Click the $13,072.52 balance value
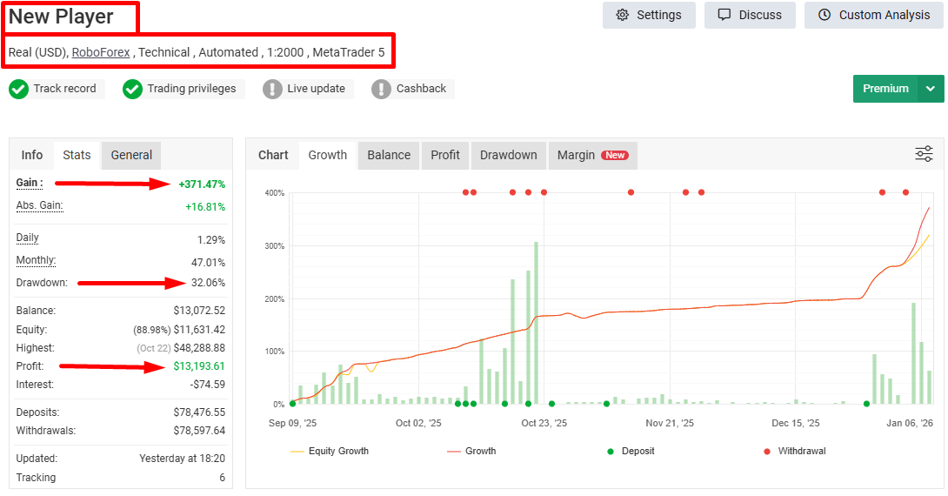 pyautogui.click(x=199, y=311)
